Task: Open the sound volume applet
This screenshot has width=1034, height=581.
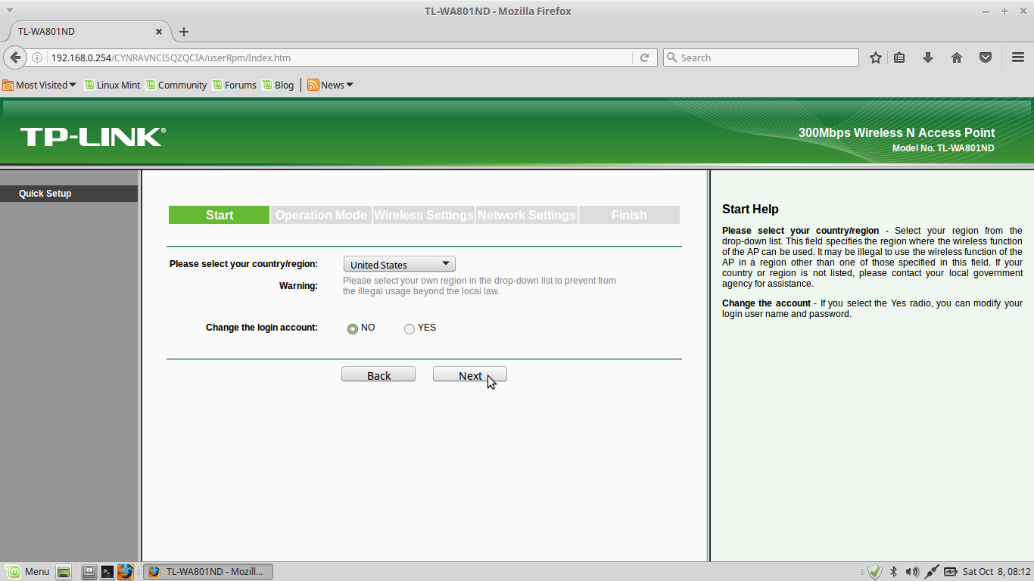Action: (912, 572)
